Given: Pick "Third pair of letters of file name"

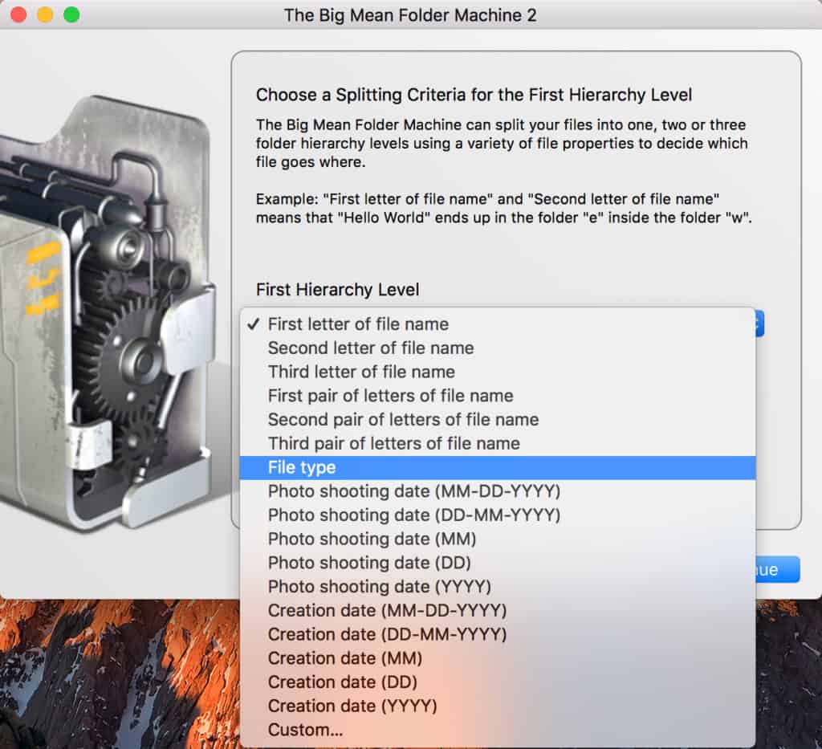Looking at the screenshot, I should click(x=393, y=443).
